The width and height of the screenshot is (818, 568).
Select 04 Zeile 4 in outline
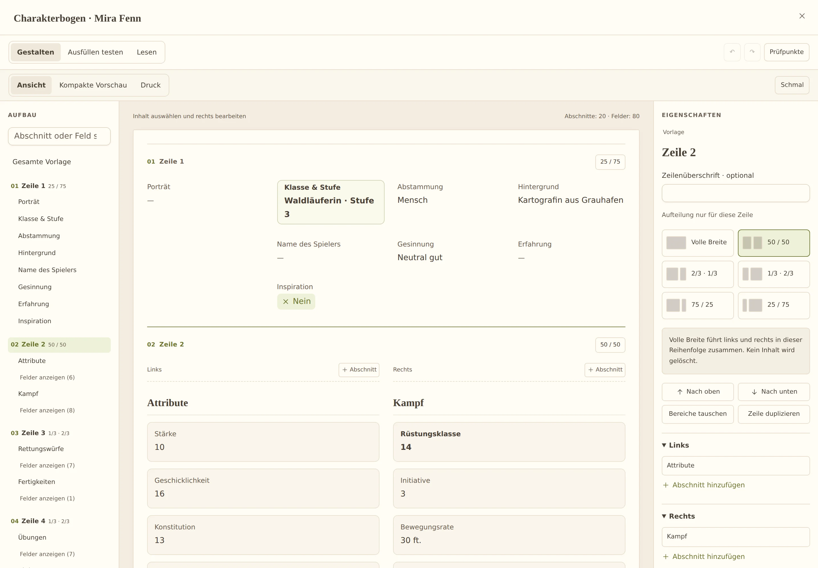coord(59,521)
